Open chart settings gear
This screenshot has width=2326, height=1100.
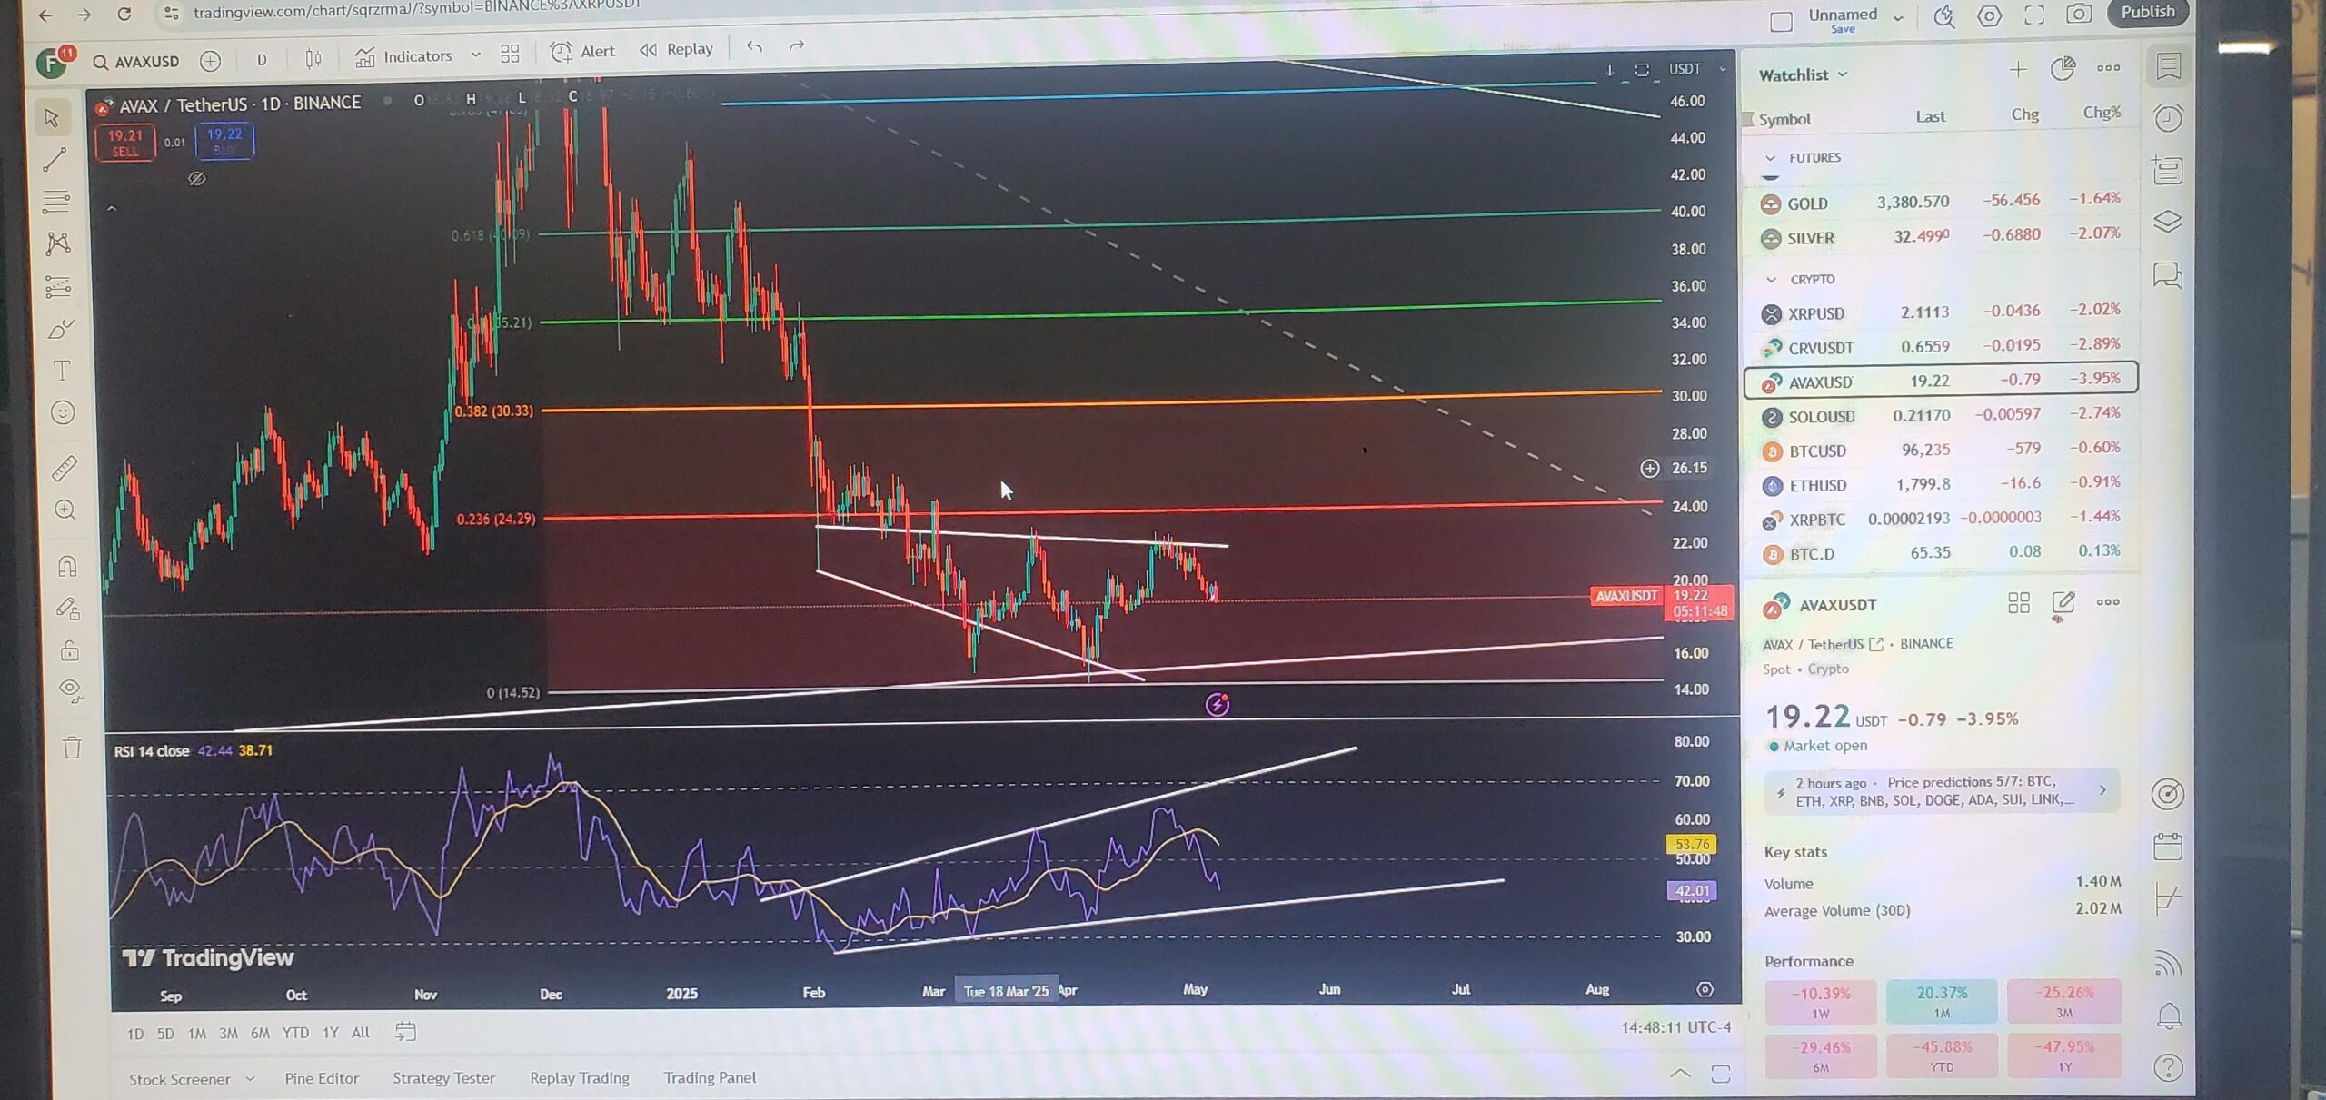[x=1989, y=15]
